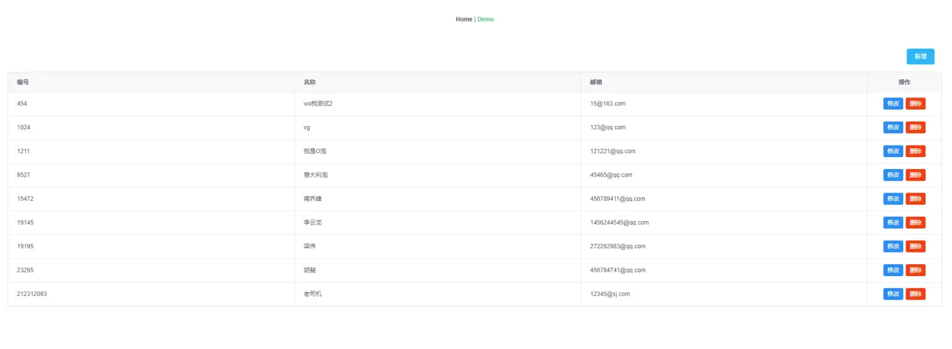Click 修改 in row 15472
The image size is (952, 349).
tap(893, 199)
